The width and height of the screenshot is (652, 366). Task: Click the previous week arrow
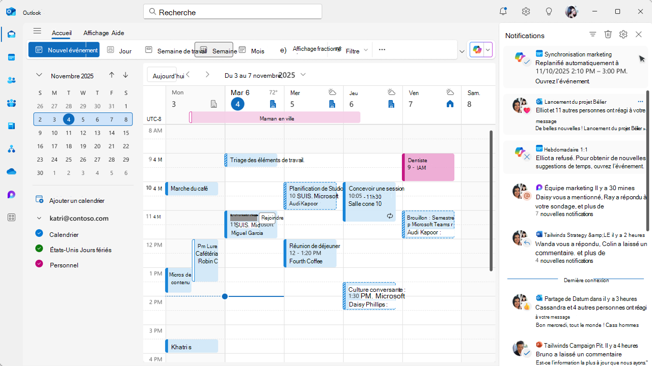[188, 74]
